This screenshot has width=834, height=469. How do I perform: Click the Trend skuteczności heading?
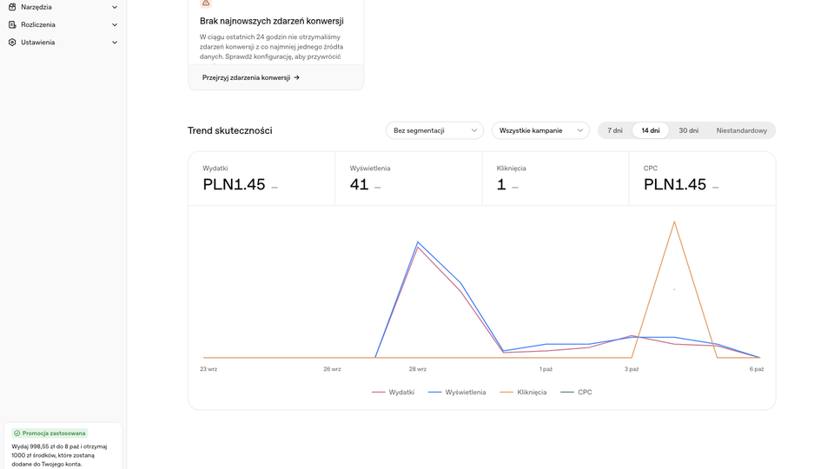pos(229,131)
